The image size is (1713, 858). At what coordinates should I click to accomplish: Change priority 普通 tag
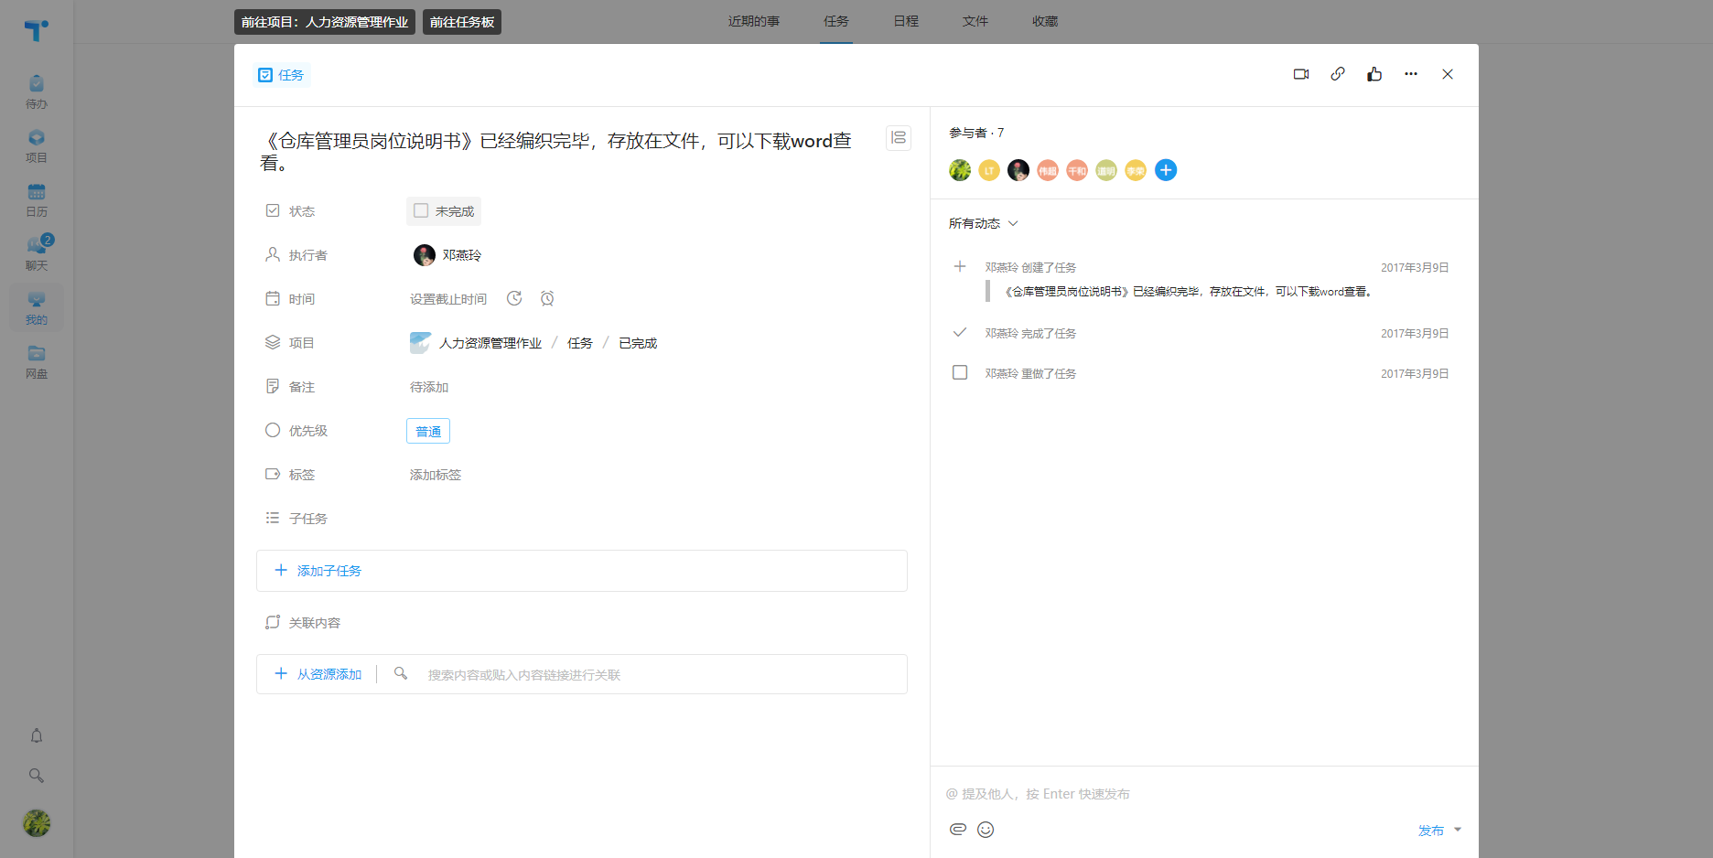click(428, 431)
